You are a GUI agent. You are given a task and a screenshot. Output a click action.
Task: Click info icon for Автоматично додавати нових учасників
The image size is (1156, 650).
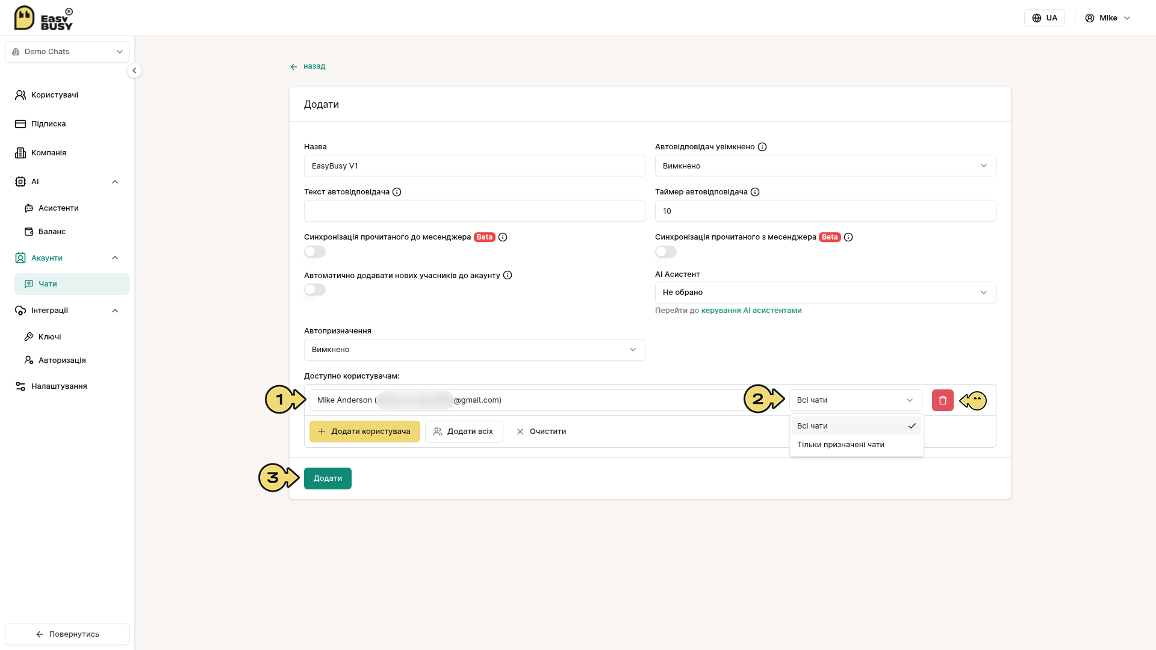click(x=508, y=275)
